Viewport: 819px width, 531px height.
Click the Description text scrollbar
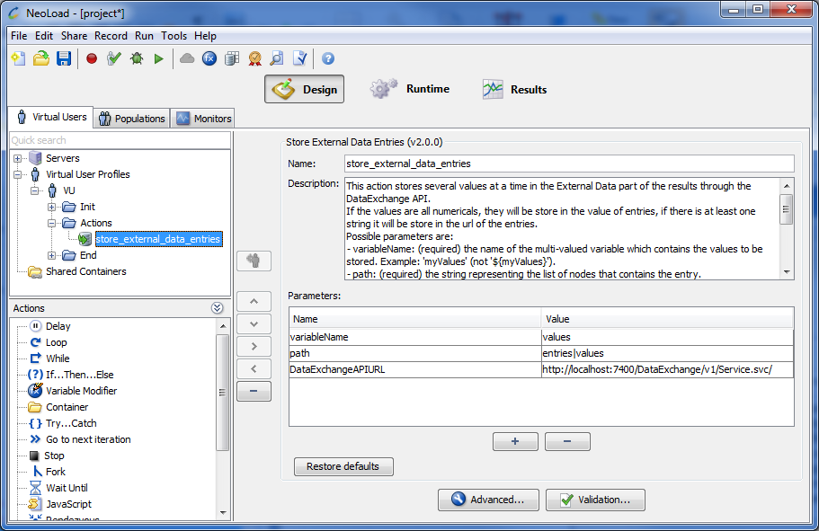click(x=787, y=228)
